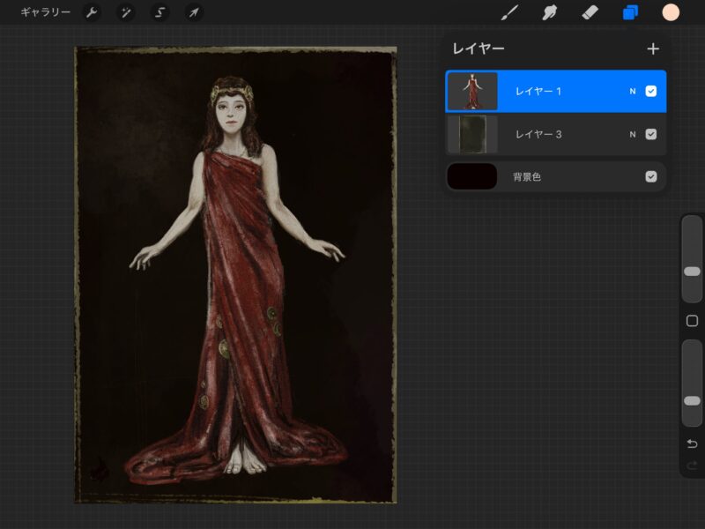Select the レイヤー 3 layer row
Image resolution: width=705 pixels, height=529 pixels.
(x=556, y=134)
